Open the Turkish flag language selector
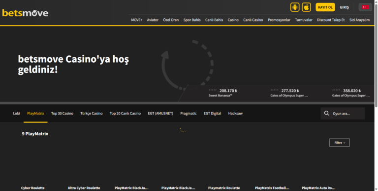The width and height of the screenshot is (378, 191). 365,7
